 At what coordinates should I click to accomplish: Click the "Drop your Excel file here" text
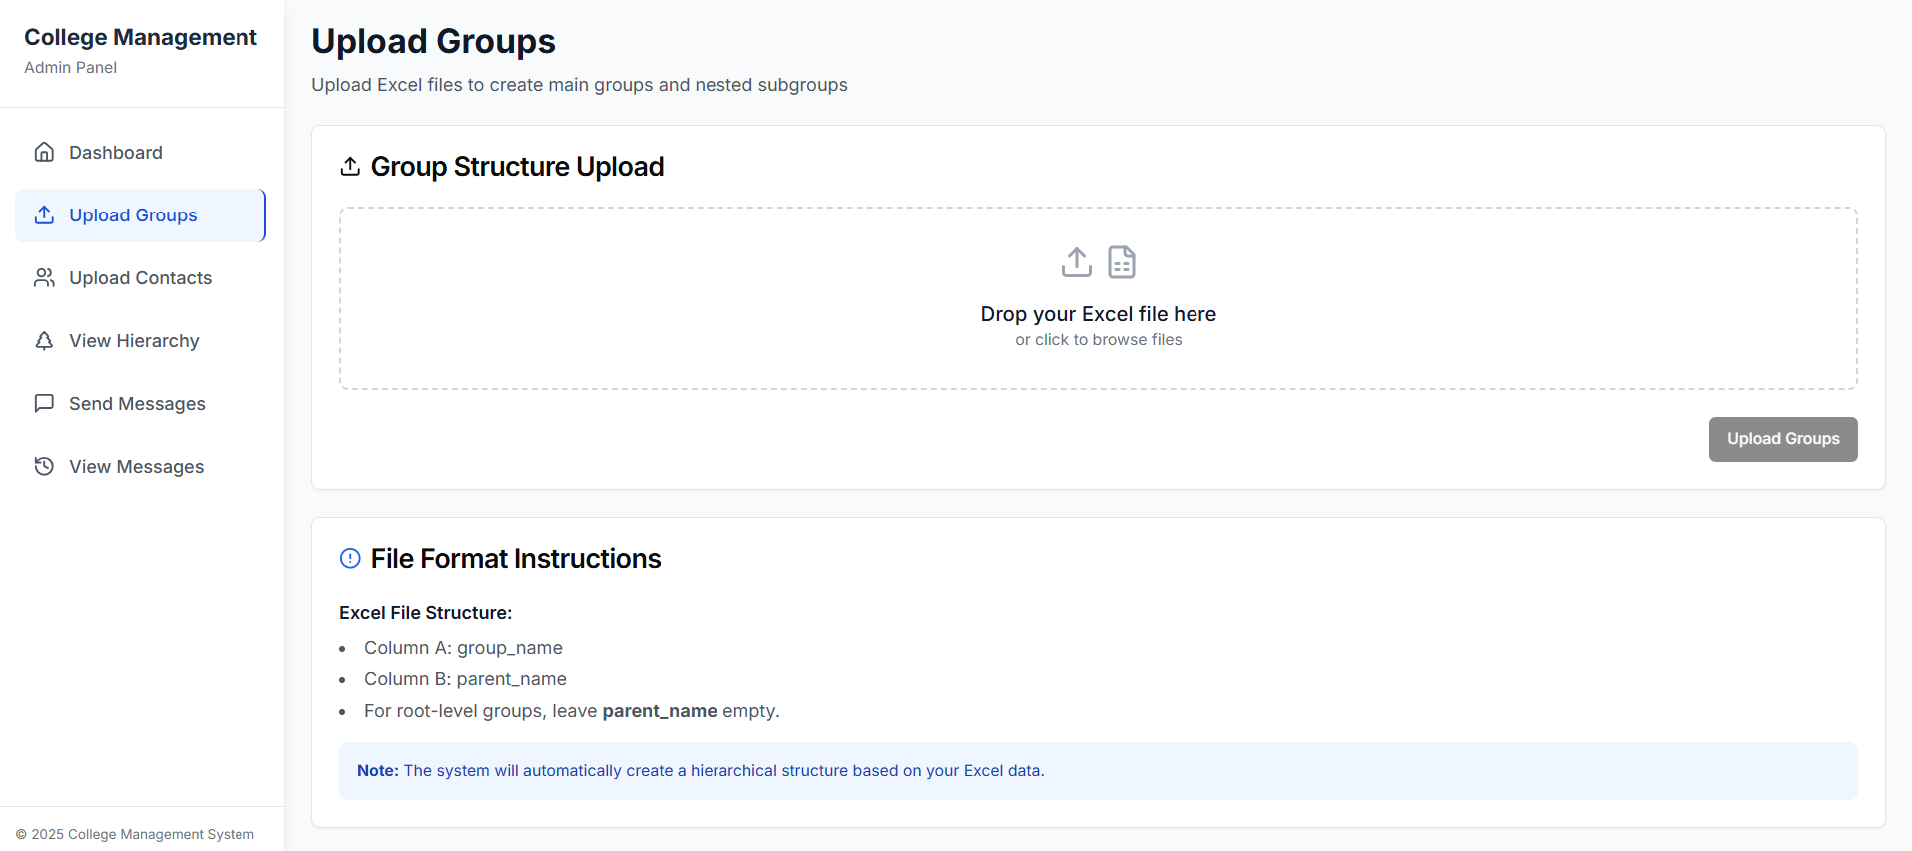[1099, 314]
